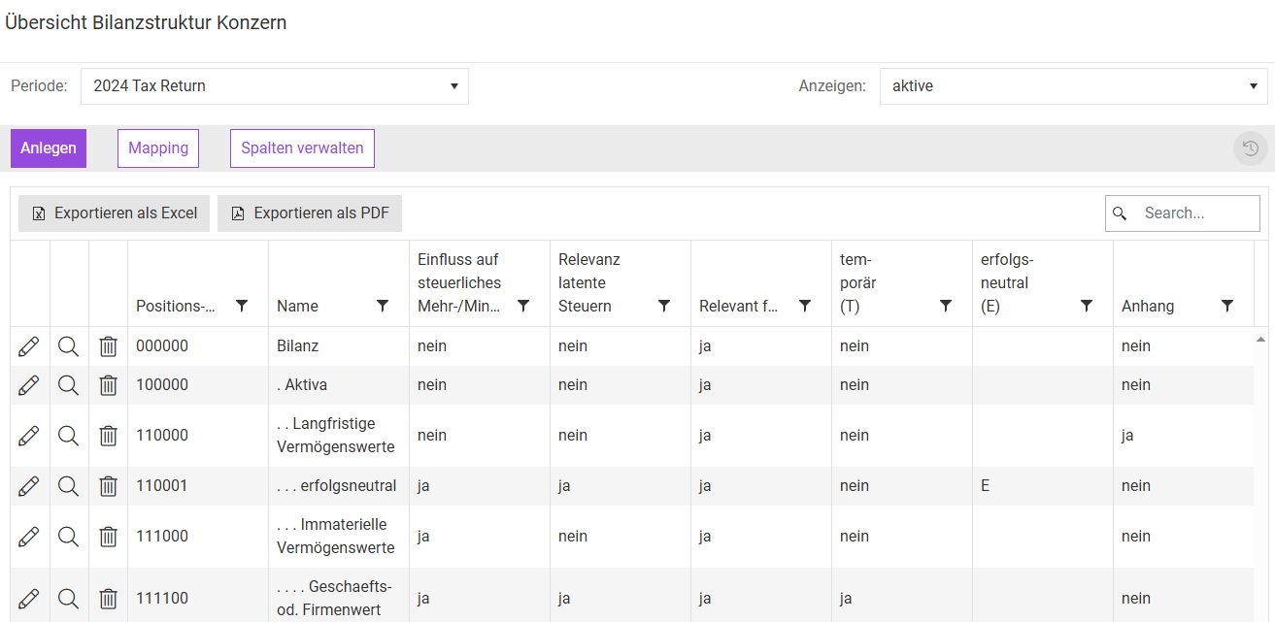The image size is (1275, 622).
Task: Filter the temporär (T) column
Action: [946, 306]
